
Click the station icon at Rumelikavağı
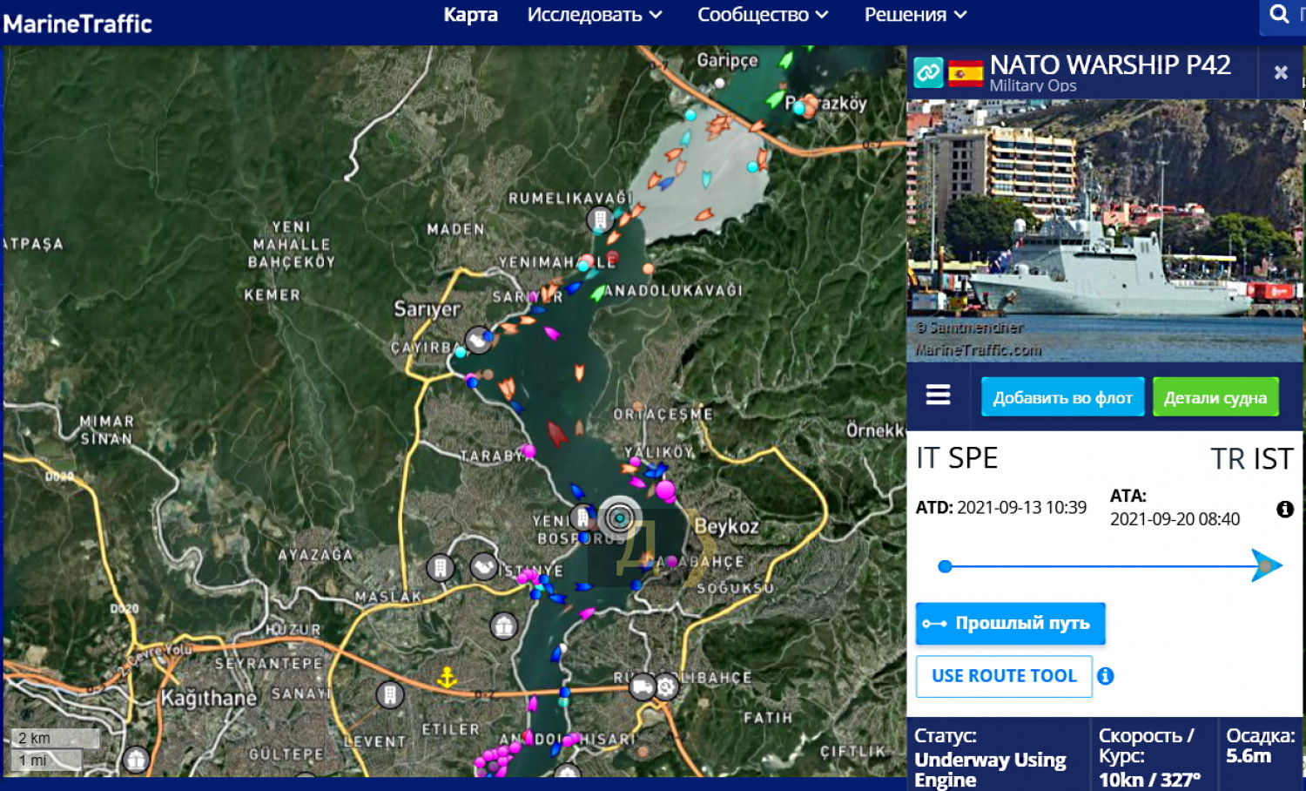click(x=600, y=220)
